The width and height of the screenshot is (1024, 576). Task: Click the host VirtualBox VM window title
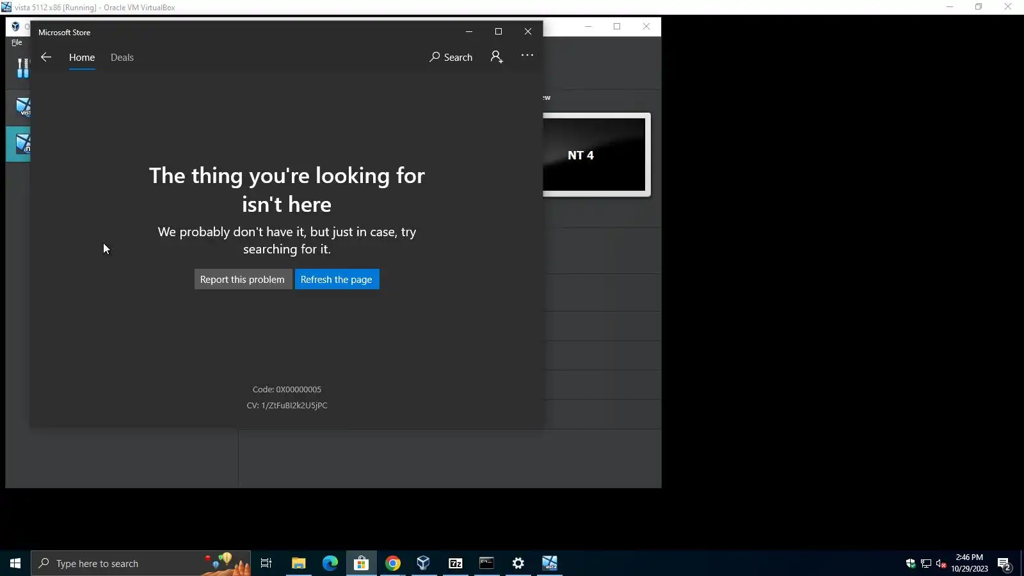[x=95, y=8]
